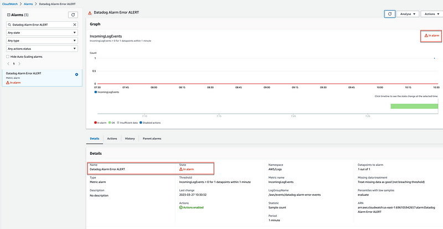Open the Actions dropdown button at top
This screenshot has height=229, width=443.
click(432, 14)
